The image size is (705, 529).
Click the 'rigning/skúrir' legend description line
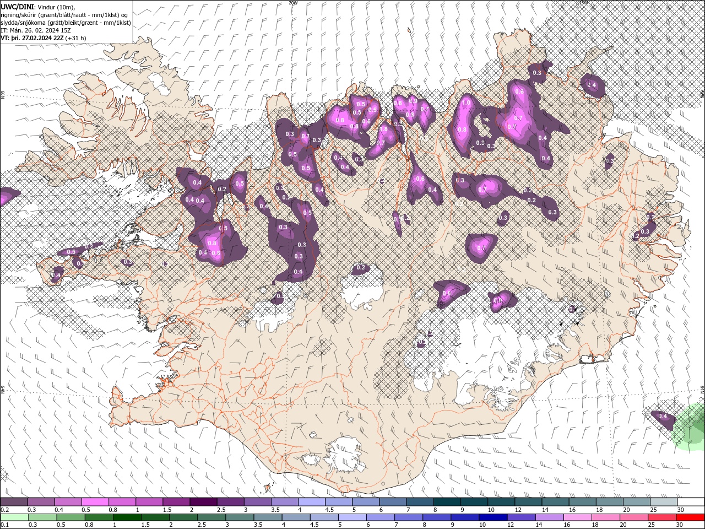coord(63,14)
